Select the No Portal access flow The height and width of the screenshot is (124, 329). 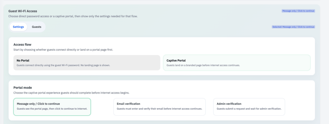click(x=87, y=63)
